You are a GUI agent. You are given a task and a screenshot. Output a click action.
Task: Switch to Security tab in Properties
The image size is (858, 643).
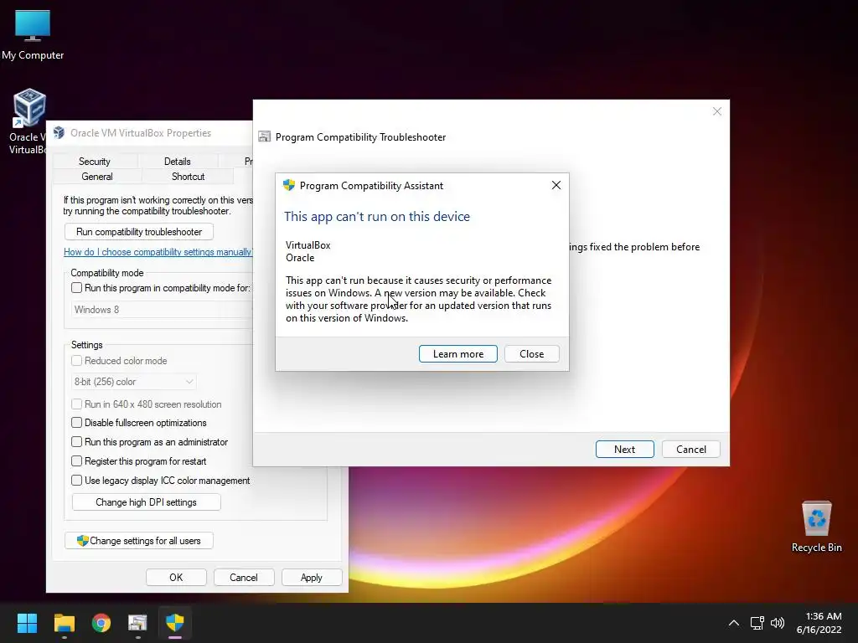pos(95,162)
